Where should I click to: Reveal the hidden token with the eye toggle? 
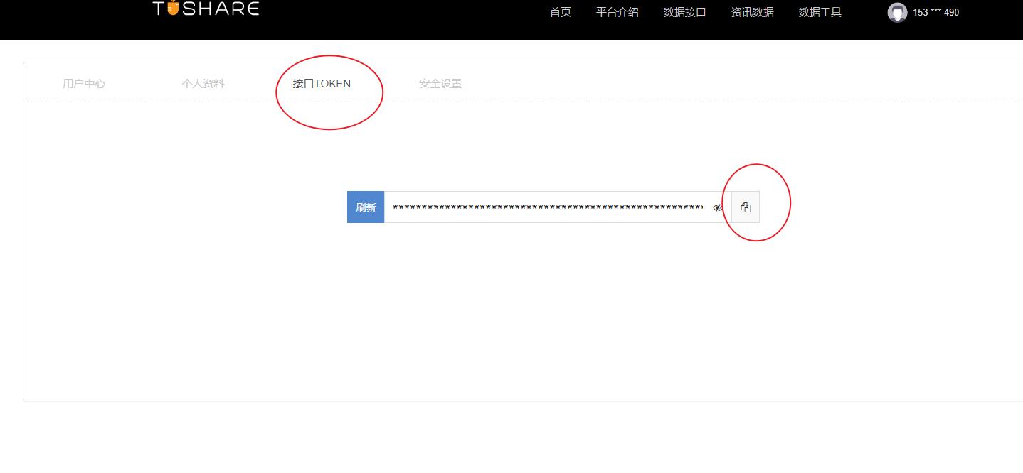point(719,207)
